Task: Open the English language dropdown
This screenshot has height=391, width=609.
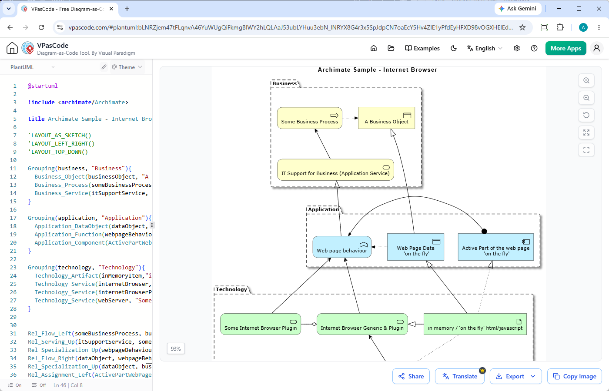Action: pyautogui.click(x=485, y=48)
